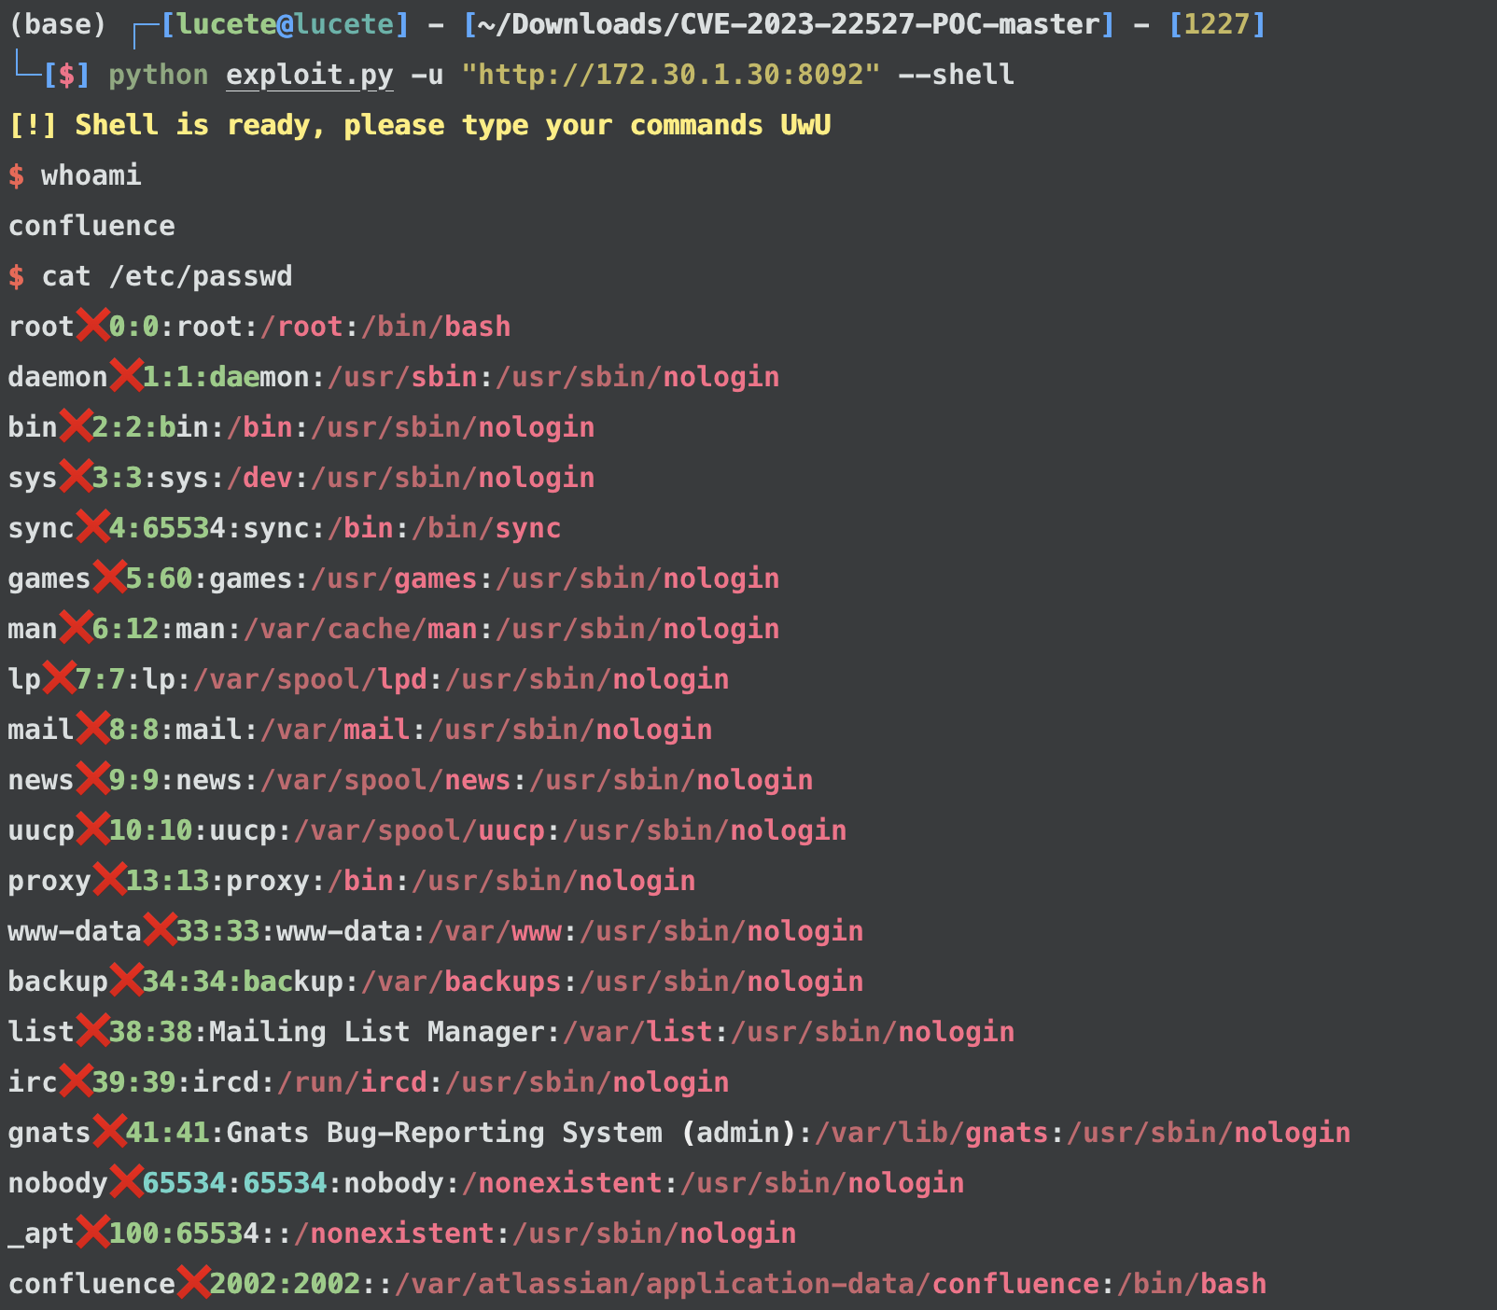This screenshot has width=1497, height=1310.
Task: Click /var/cache/man on the man line
Action: click(360, 629)
